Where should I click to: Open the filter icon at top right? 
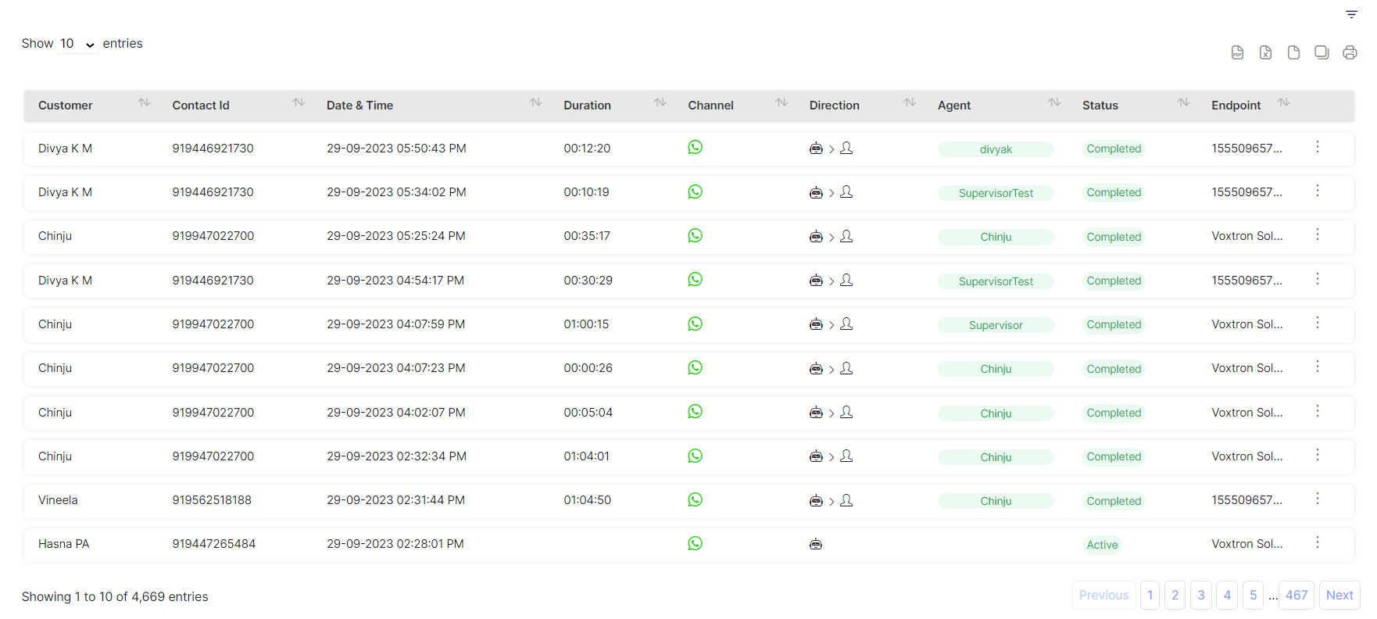1351,14
